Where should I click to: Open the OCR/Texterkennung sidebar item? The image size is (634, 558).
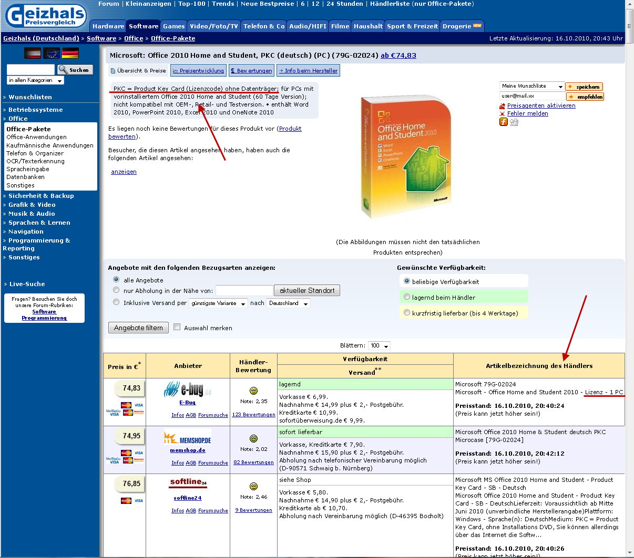tap(35, 161)
